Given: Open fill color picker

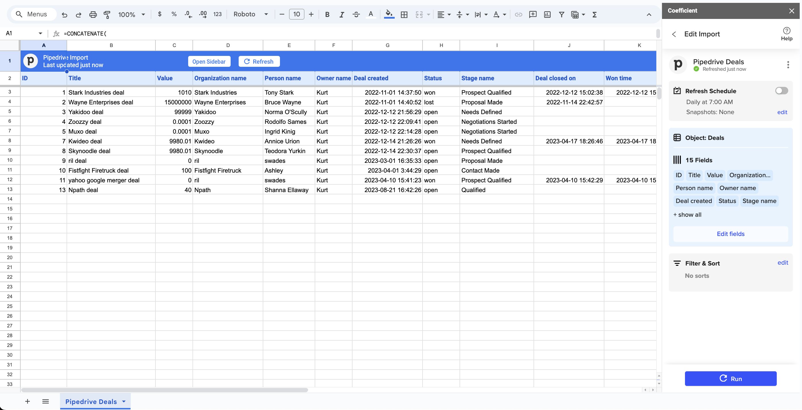Looking at the screenshot, I should (389, 14).
